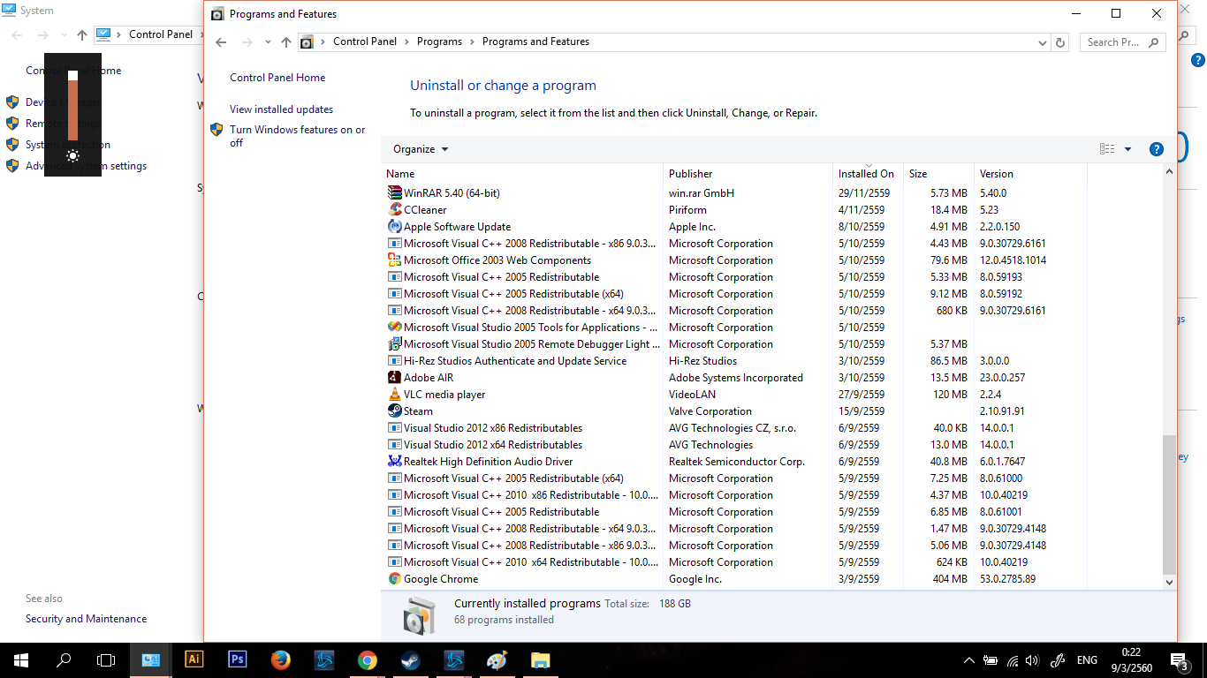Sort the list by Name column
Image resolution: width=1207 pixels, height=678 pixels.
point(522,174)
